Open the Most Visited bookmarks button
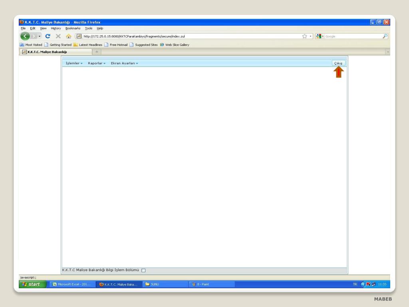The width and height of the screenshot is (409, 307). point(31,45)
